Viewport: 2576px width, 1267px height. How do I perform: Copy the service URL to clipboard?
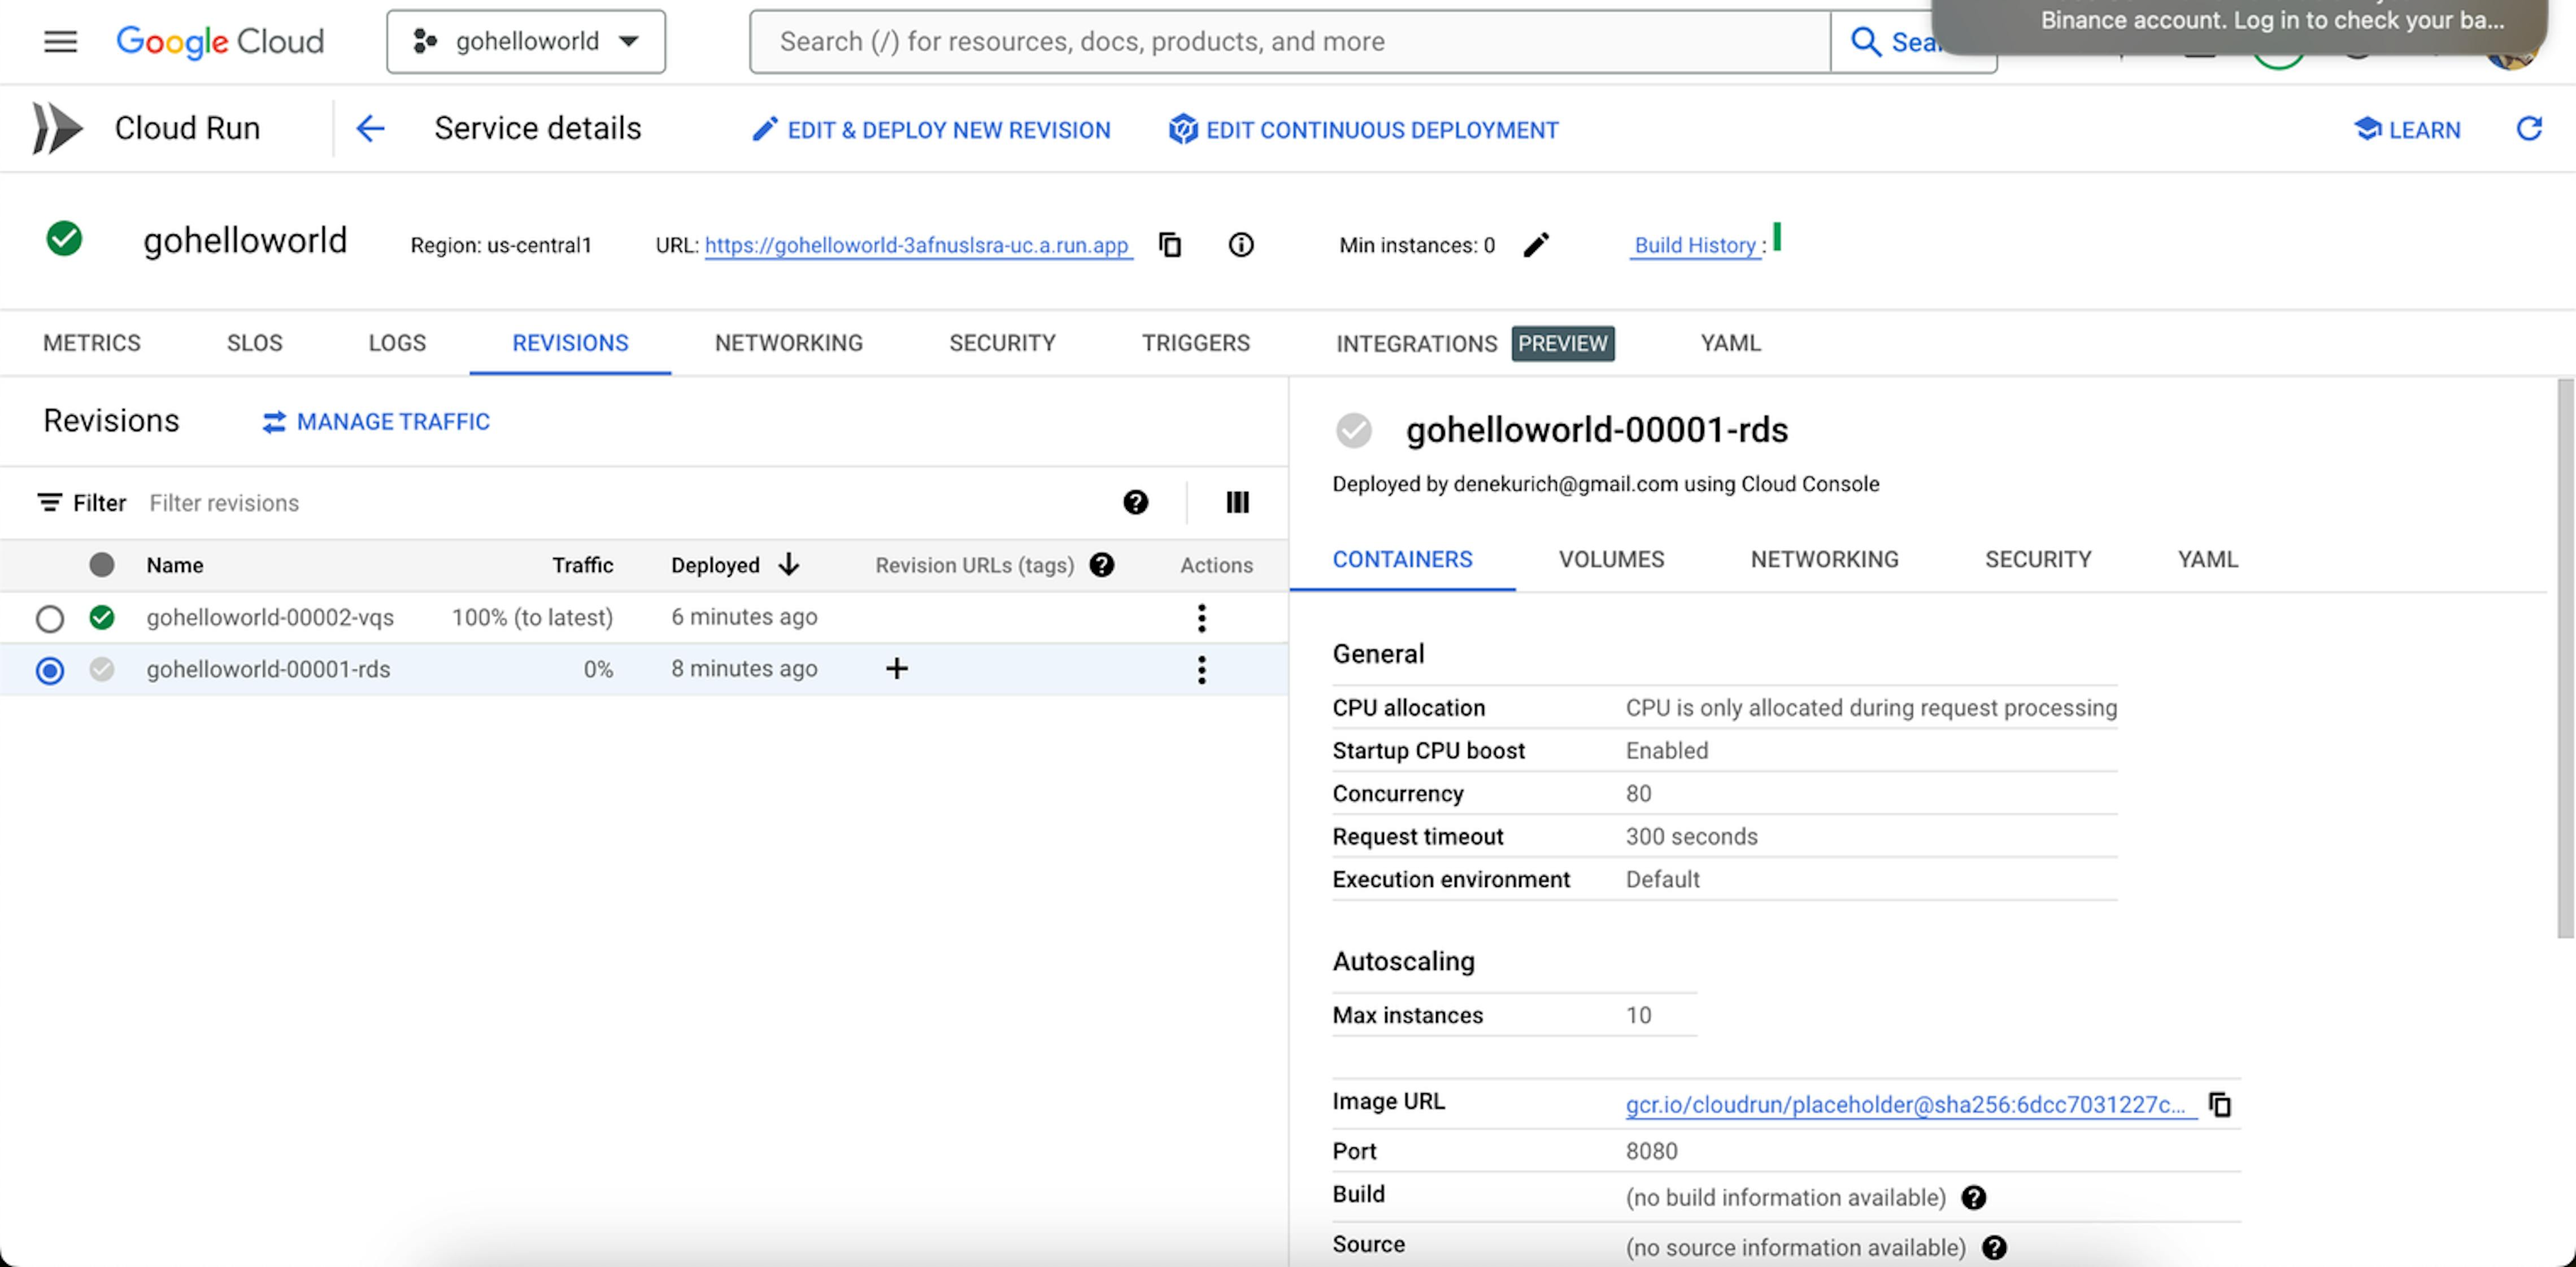[1170, 245]
